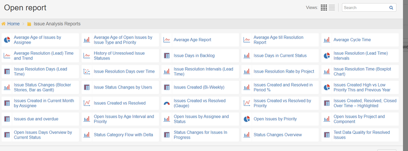Open History of Unresolved Issue Statuses report

click(119, 56)
